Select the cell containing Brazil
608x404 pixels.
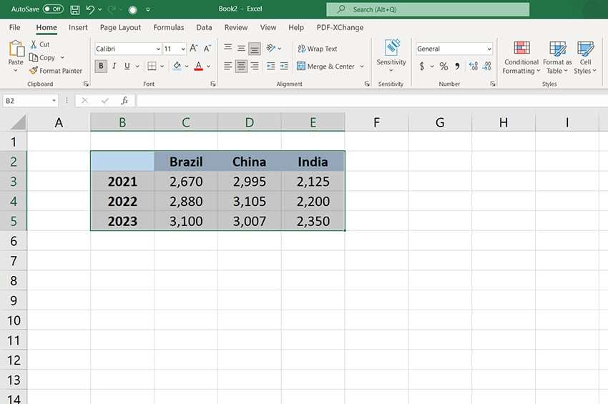(x=186, y=162)
